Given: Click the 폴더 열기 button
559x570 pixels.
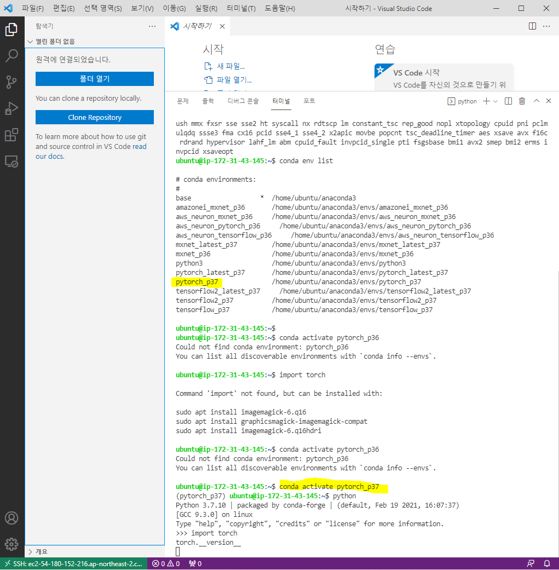Looking at the screenshot, I should 95,78.
